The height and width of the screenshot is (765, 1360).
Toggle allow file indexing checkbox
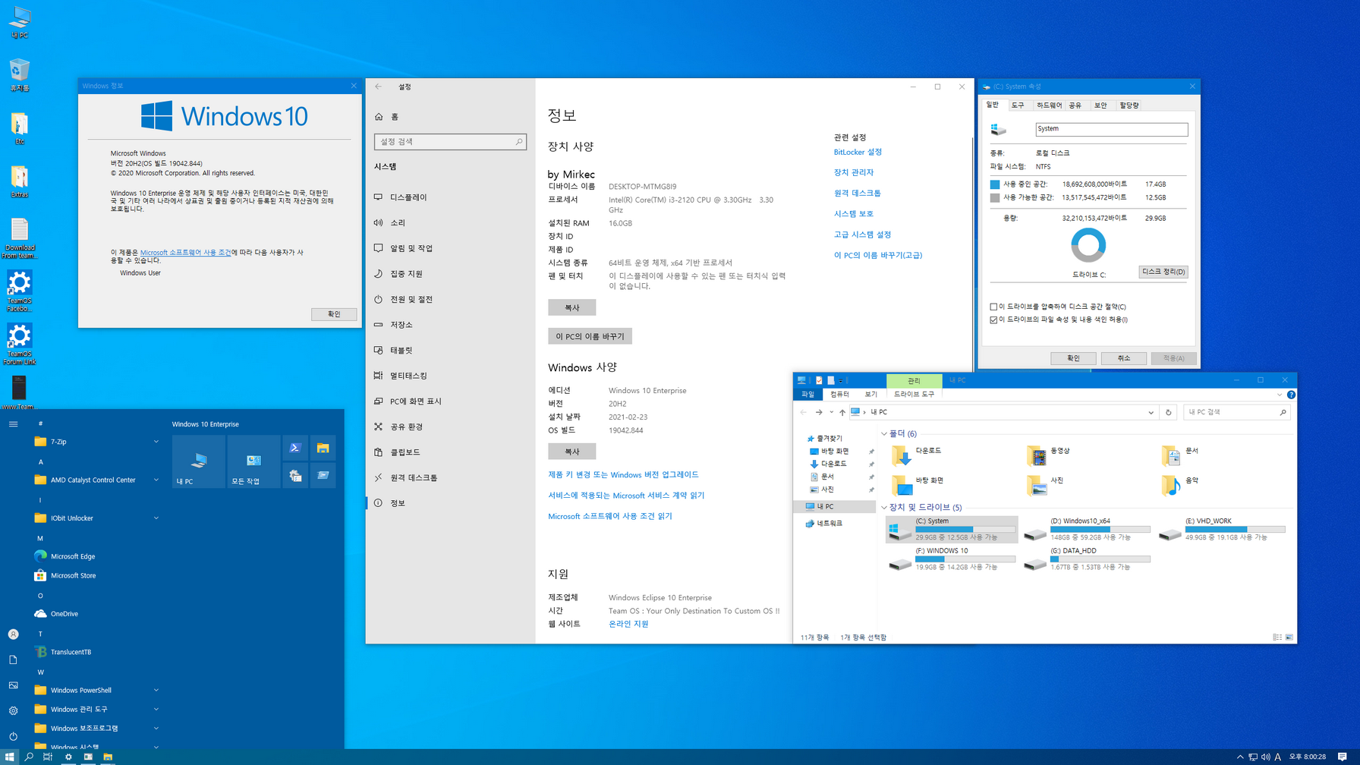(993, 320)
